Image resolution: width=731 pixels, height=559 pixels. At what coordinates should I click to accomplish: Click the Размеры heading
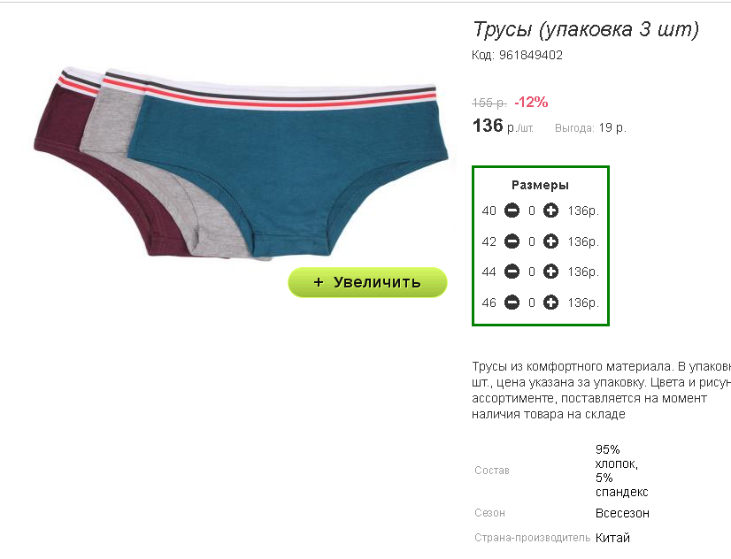[540, 186]
